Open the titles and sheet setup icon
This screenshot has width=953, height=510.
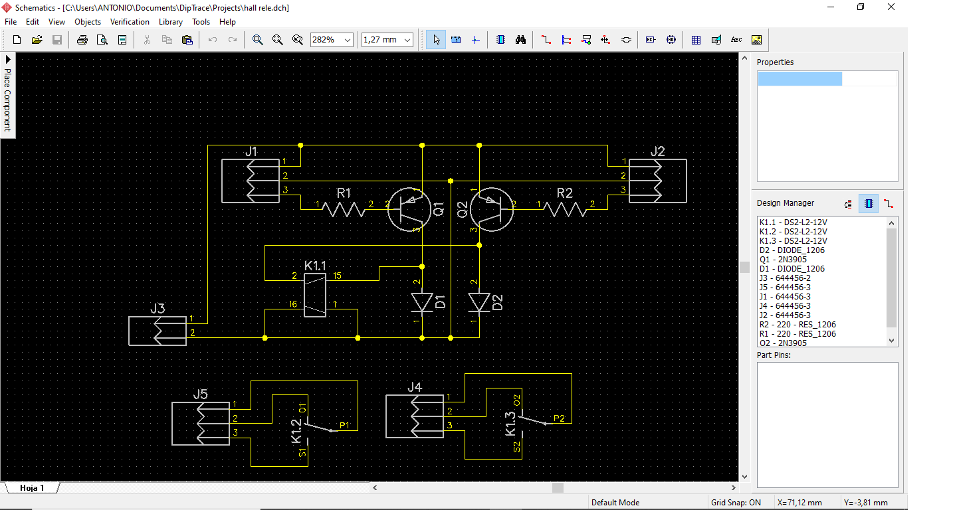coord(122,40)
